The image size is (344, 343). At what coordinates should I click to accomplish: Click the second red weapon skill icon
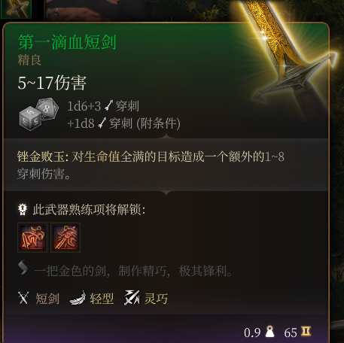click(x=65, y=237)
